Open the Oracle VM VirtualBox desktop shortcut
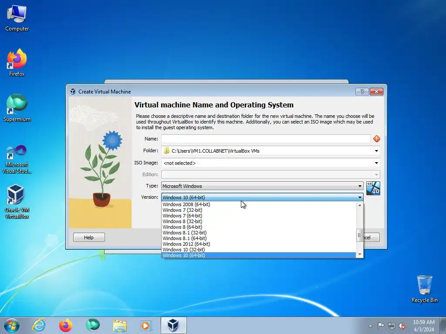Viewport: 446px width, 334px height. coord(17,202)
